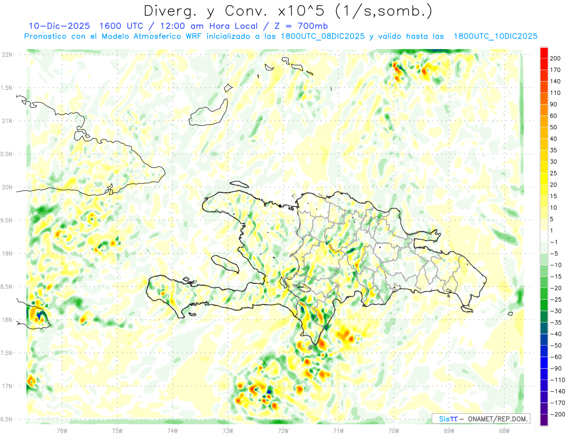
Task: Click the "6.5N" latitude label
Action: tap(7, 419)
